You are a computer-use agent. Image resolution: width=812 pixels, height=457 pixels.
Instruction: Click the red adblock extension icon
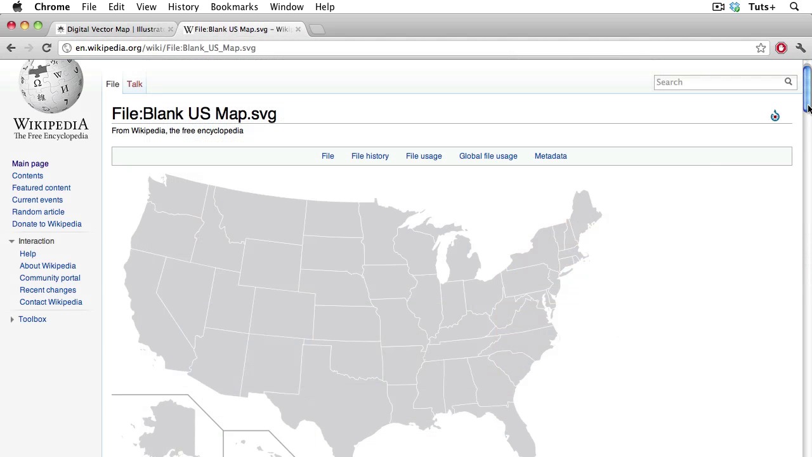781,48
